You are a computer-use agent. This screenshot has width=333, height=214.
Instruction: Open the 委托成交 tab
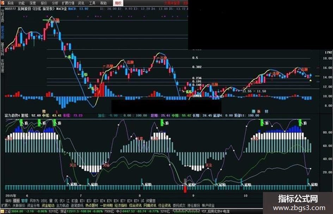179,205
